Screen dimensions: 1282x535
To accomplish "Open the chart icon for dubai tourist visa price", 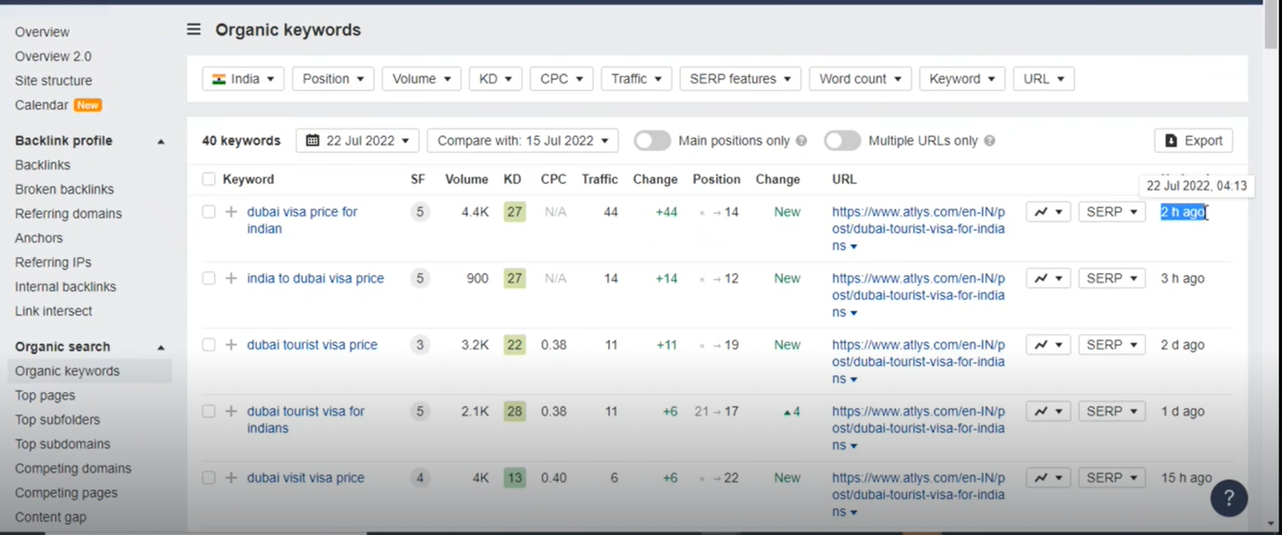I will point(1049,345).
